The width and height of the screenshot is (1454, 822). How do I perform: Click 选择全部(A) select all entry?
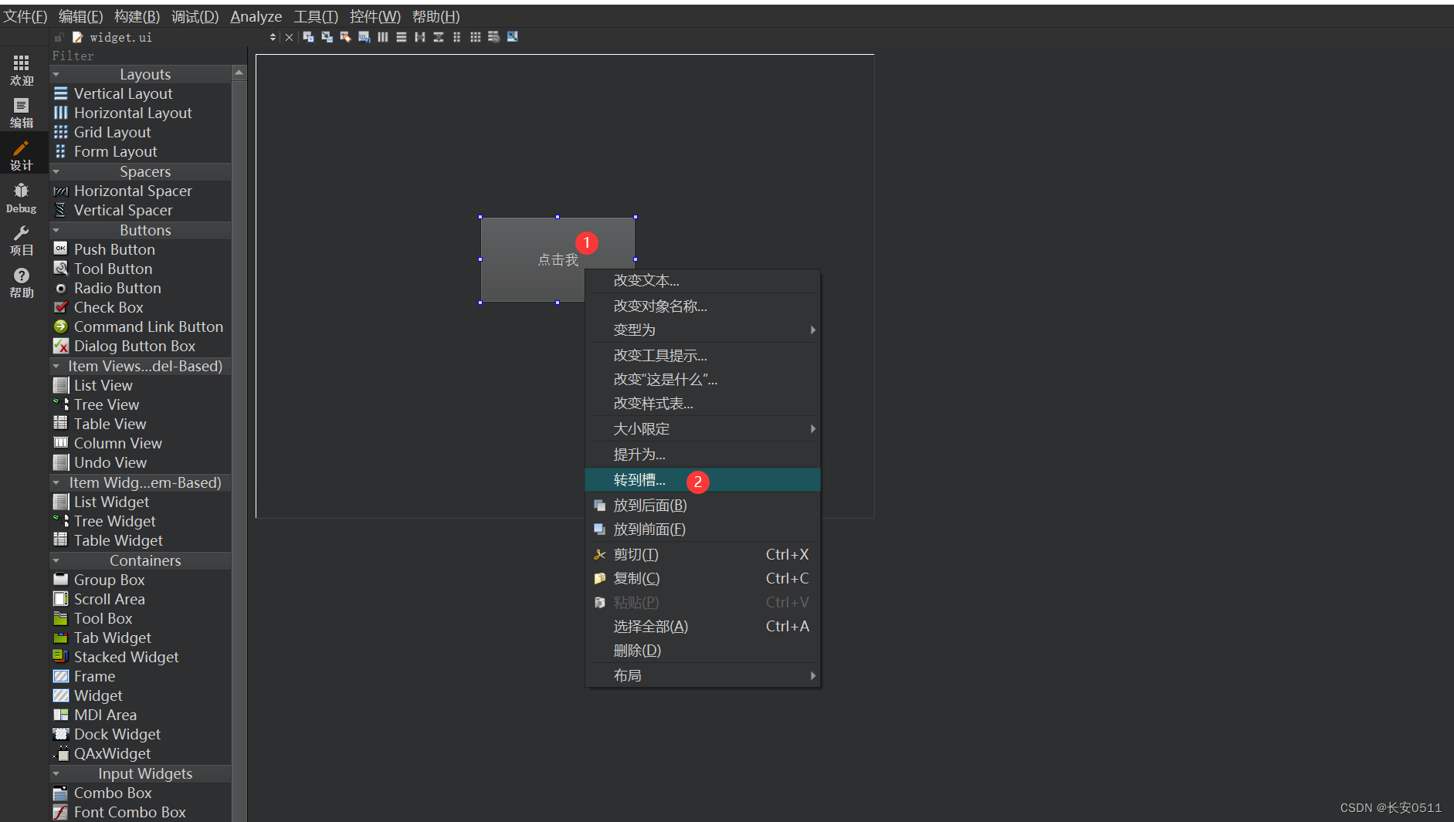pyautogui.click(x=703, y=626)
